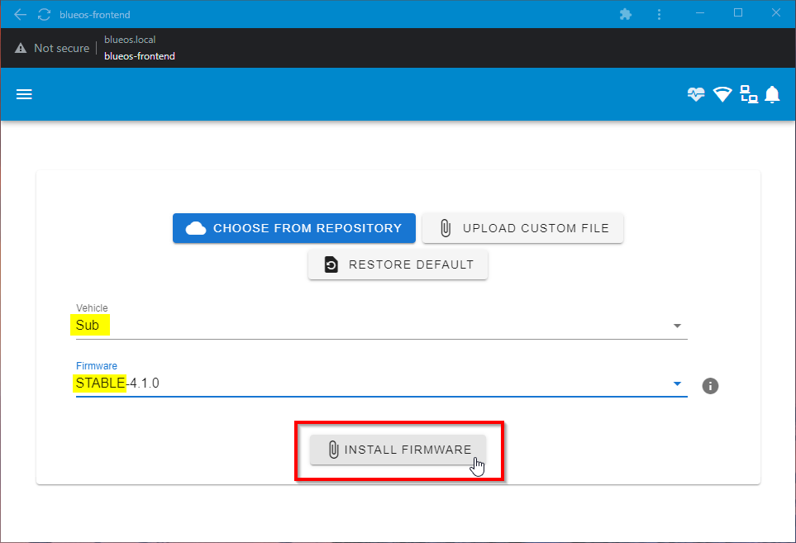The width and height of the screenshot is (796, 543).
Task: Check system health heartbeat status
Action: [695, 93]
